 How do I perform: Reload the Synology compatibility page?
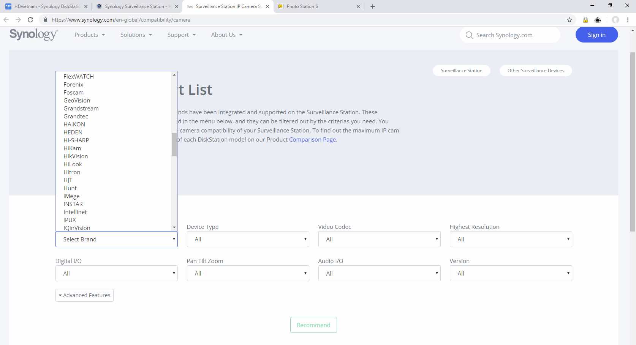tap(30, 20)
